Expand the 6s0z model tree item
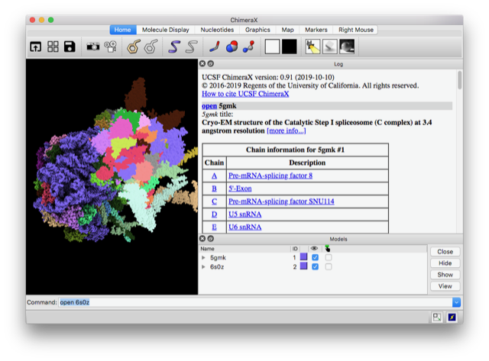This screenshot has height=361, width=489. (x=203, y=267)
